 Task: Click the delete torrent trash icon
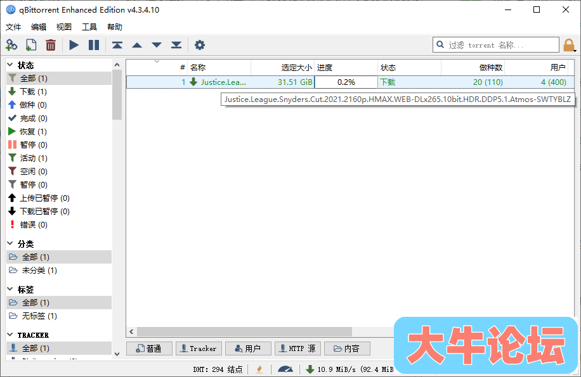coord(51,45)
